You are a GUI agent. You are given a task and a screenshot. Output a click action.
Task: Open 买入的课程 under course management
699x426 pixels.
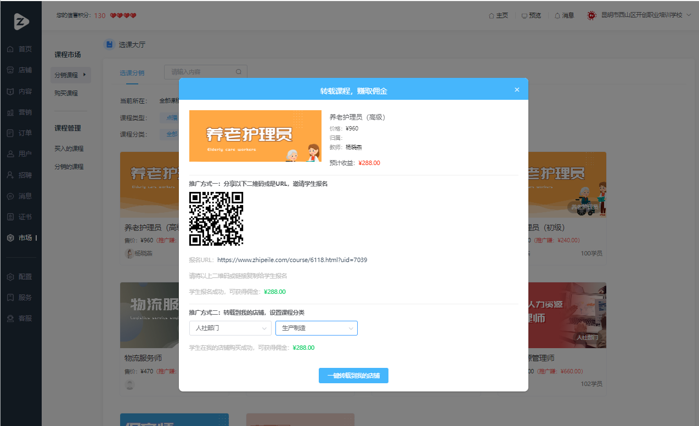pyautogui.click(x=69, y=149)
